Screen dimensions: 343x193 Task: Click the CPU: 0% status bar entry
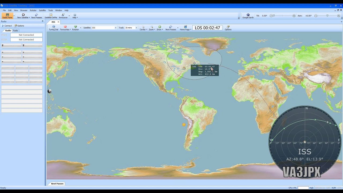point(292,188)
